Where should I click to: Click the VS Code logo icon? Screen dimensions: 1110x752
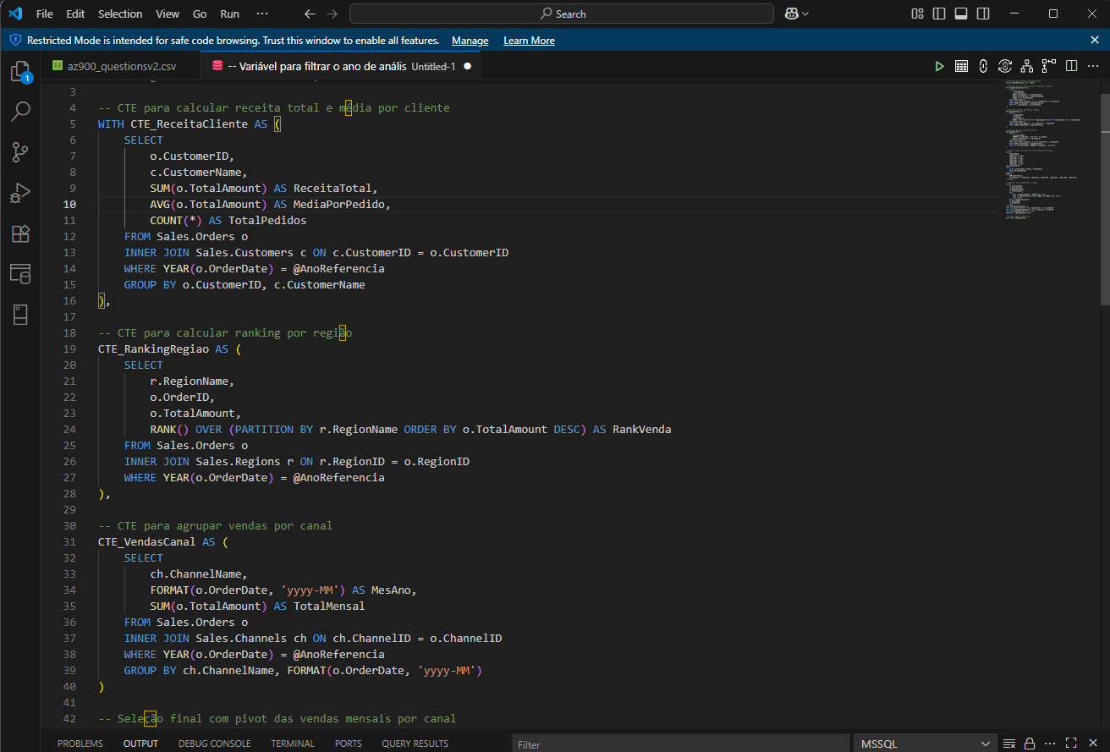14,14
